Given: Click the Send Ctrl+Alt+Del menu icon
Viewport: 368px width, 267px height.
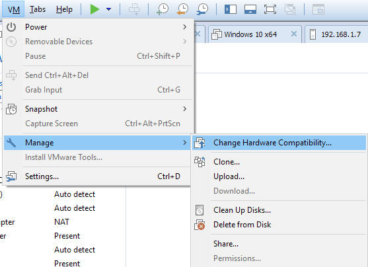Looking at the screenshot, I should (11, 75).
